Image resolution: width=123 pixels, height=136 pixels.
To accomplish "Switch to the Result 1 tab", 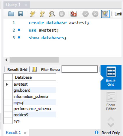I will (13, 133).
